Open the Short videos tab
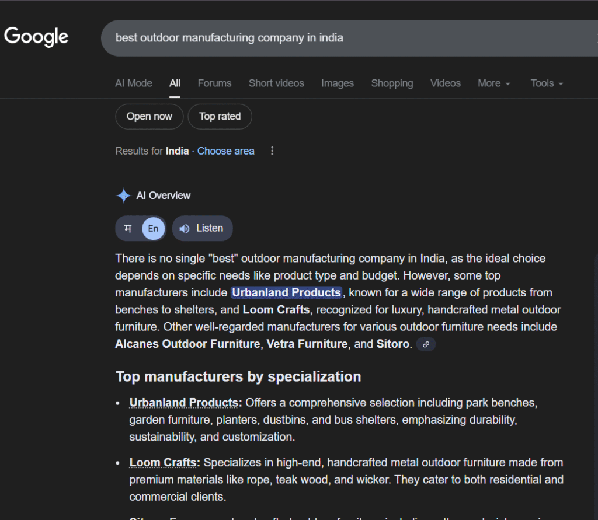 [x=276, y=83]
